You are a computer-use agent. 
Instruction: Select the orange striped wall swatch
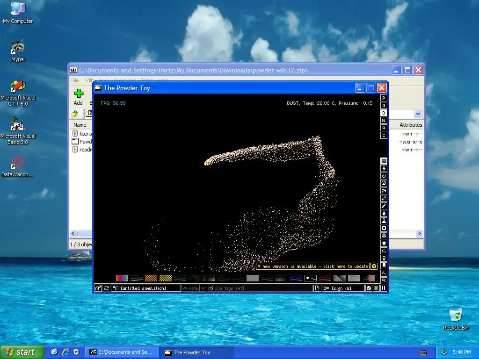pyautogui.click(x=151, y=278)
